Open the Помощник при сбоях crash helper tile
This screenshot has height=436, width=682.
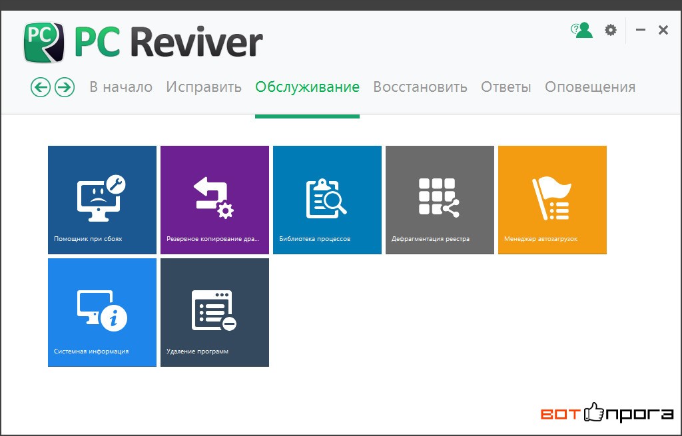[x=102, y=200]
